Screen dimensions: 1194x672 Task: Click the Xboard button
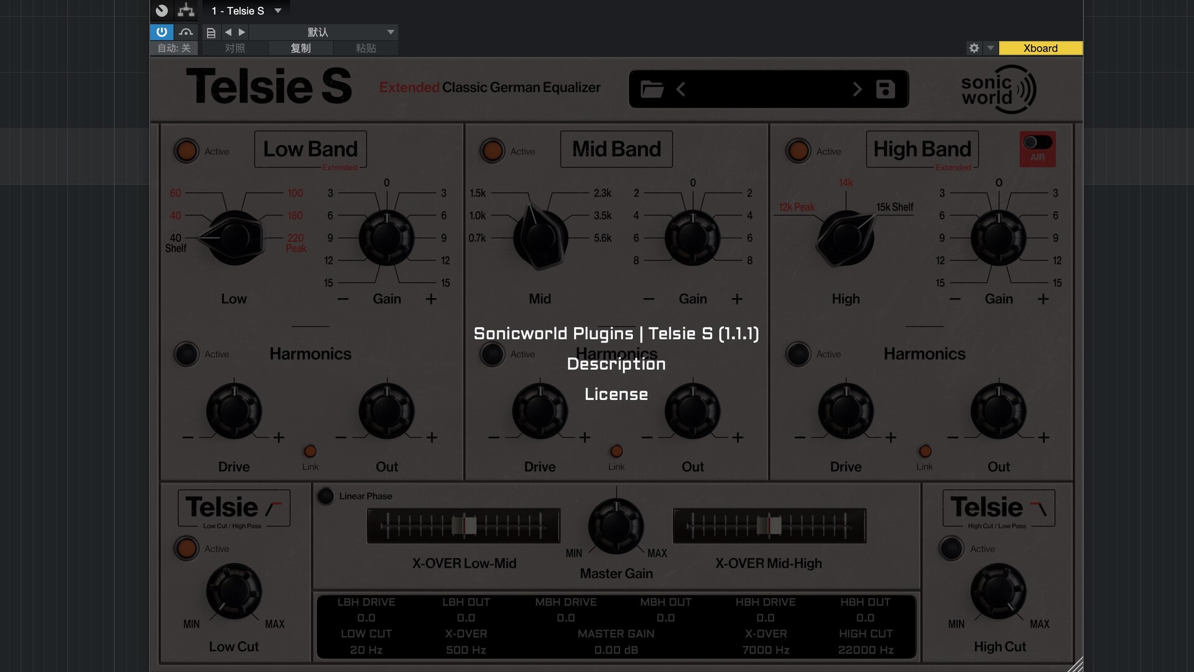click(x=1040, y=48)
